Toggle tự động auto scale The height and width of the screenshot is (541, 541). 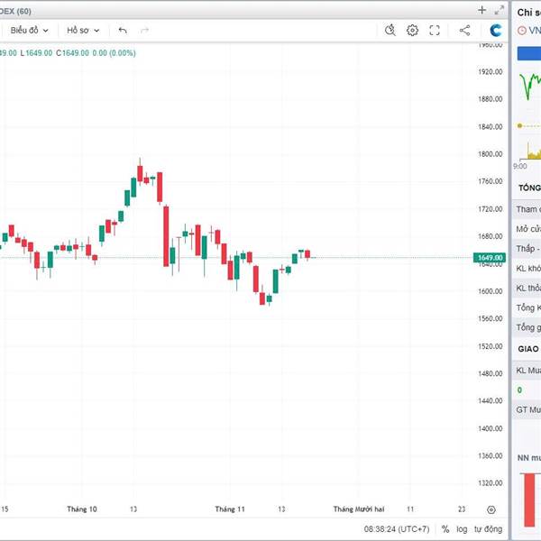(x=488, y=529)
